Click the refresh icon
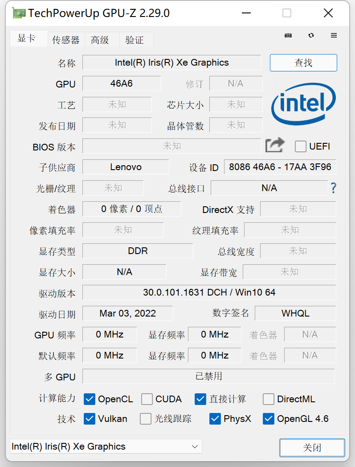The image size is (355, 467). point(311,35)
